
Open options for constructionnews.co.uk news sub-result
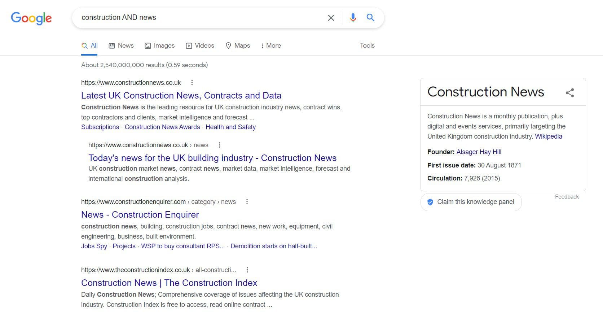point(220,145)
